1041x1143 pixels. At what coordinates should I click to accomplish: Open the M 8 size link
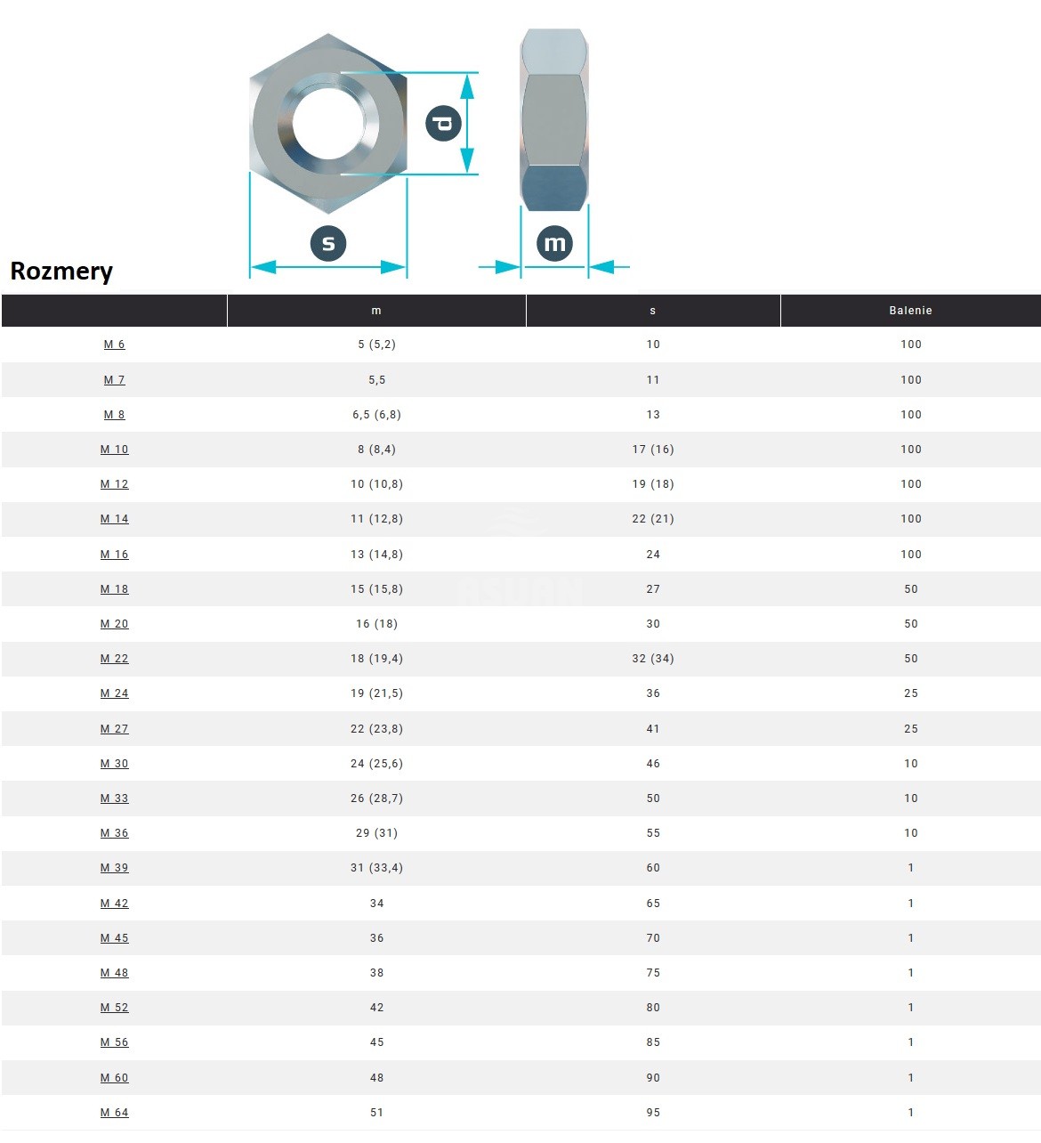click(x=114, y=415)
